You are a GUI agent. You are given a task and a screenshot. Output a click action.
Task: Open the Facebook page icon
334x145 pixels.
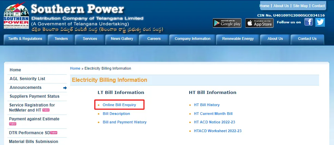coord(308,22)
